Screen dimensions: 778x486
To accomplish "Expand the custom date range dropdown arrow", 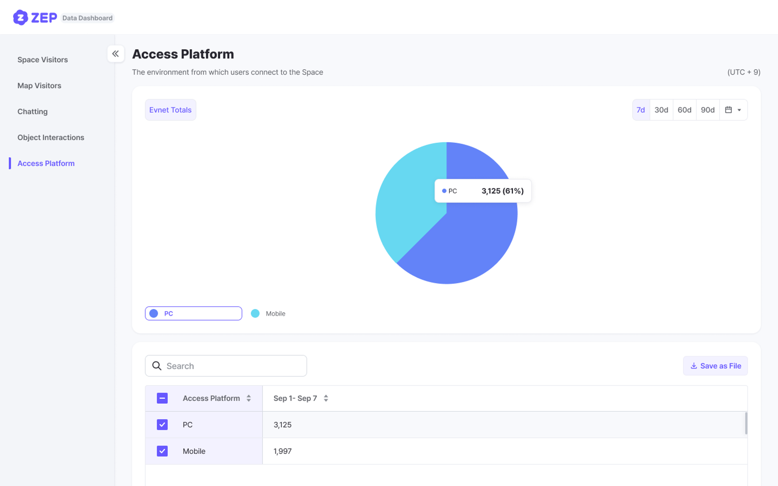I will click(739, 110).
